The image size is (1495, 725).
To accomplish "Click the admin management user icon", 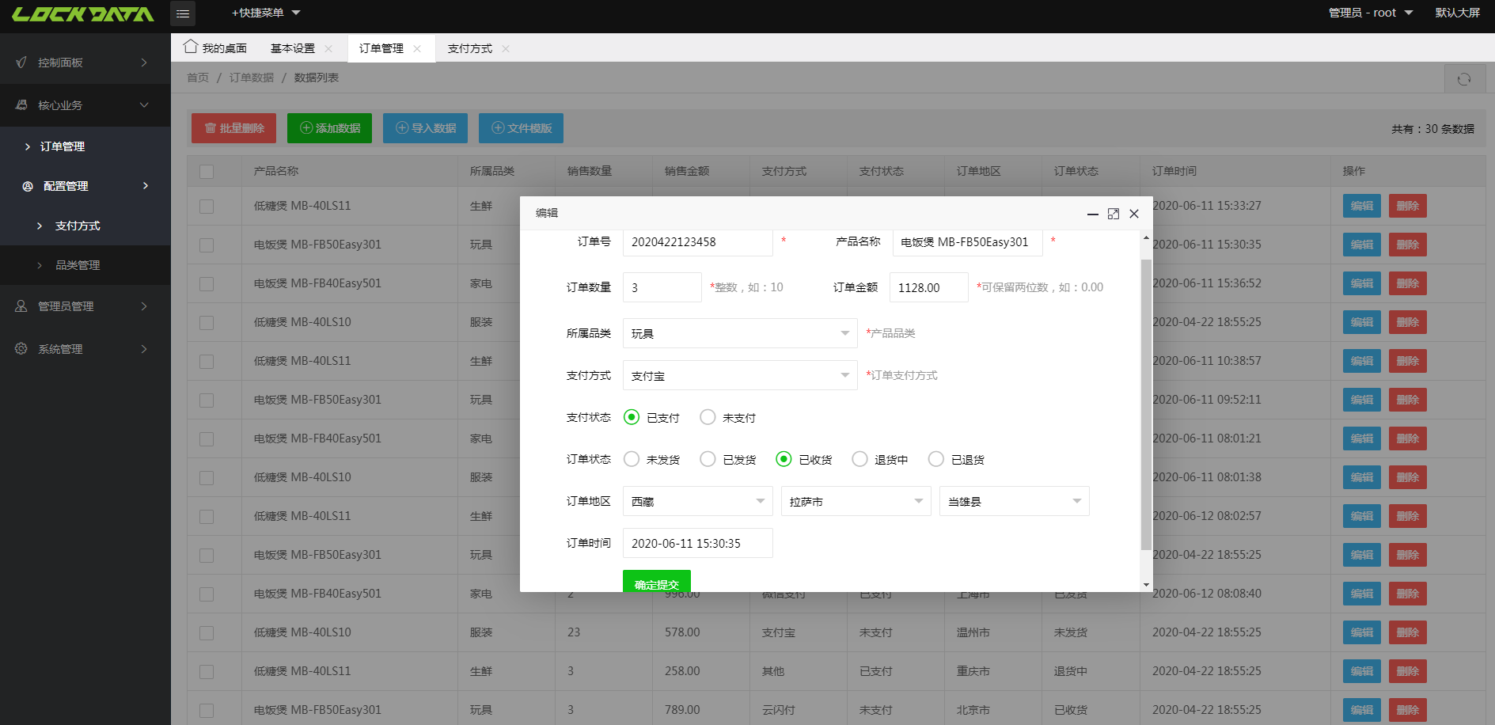I will (x=21, y=306).
